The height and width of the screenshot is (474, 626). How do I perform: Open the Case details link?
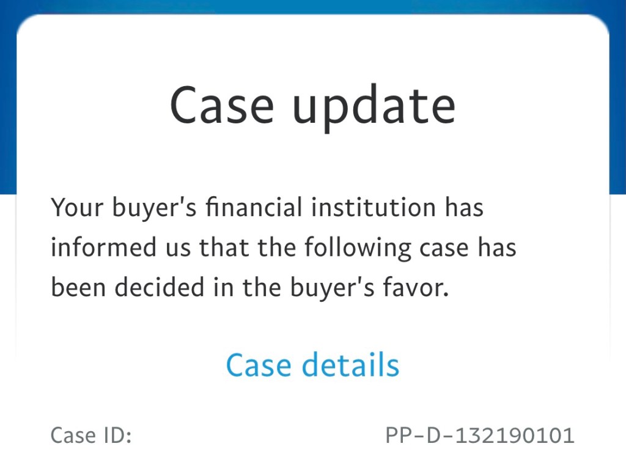tap(312, 365)
